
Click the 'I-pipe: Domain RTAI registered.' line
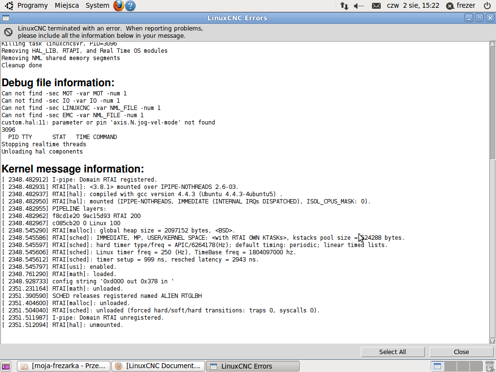[79, 179]
